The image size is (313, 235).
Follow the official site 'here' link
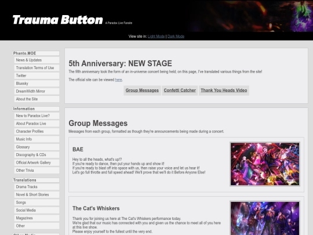[118, 79]
